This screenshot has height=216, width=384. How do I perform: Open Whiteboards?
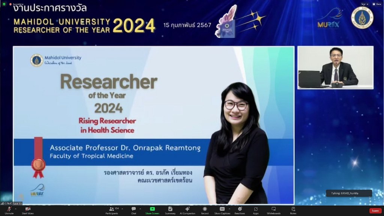(x=273, y=210)
